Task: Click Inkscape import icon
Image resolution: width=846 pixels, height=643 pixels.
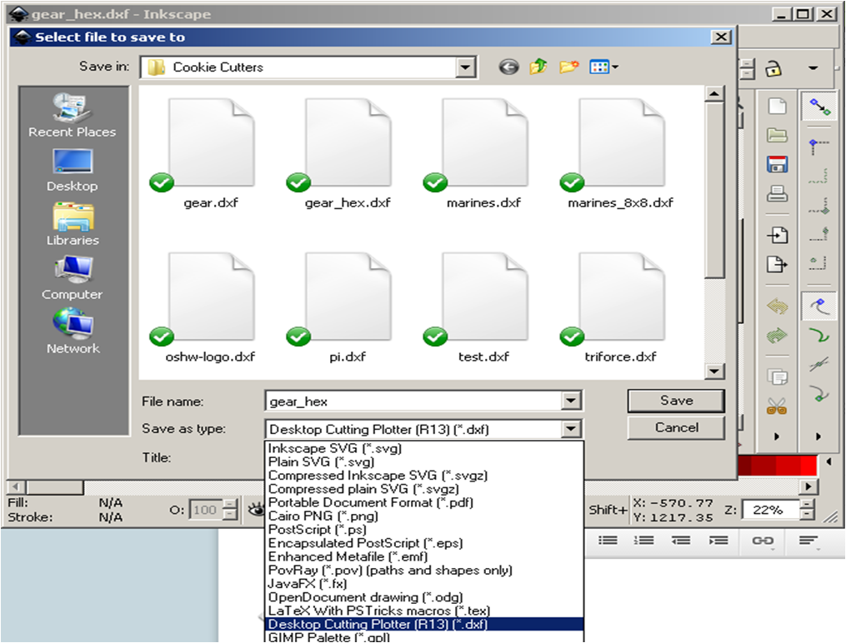Action: click(777, 235)
